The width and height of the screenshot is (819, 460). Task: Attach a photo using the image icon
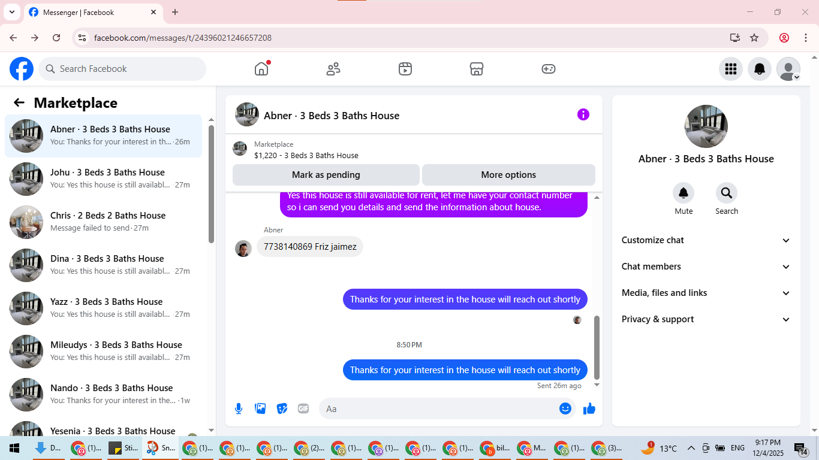point(260,408)
